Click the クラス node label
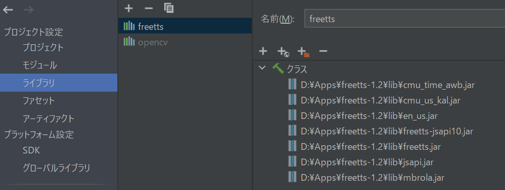Screen dimensions: 505x190 tap(297, 69)
